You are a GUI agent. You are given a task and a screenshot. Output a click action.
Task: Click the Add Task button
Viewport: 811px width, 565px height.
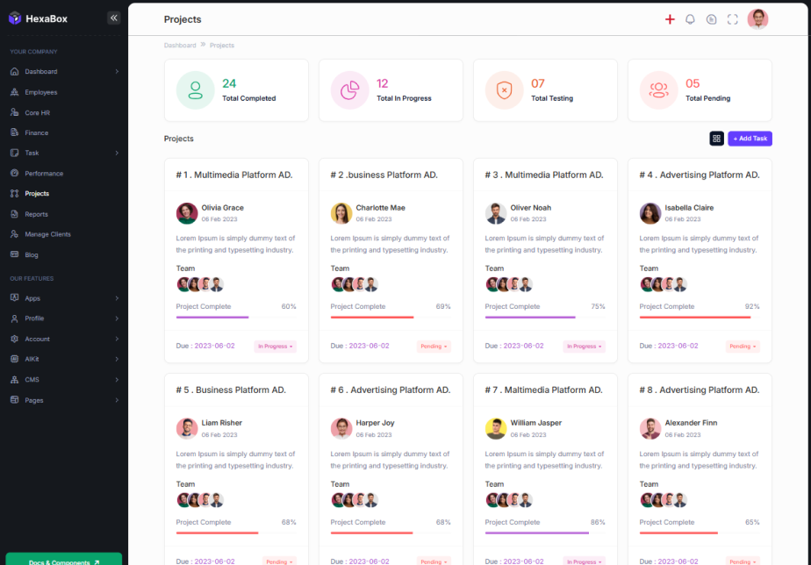pos(750,139)
